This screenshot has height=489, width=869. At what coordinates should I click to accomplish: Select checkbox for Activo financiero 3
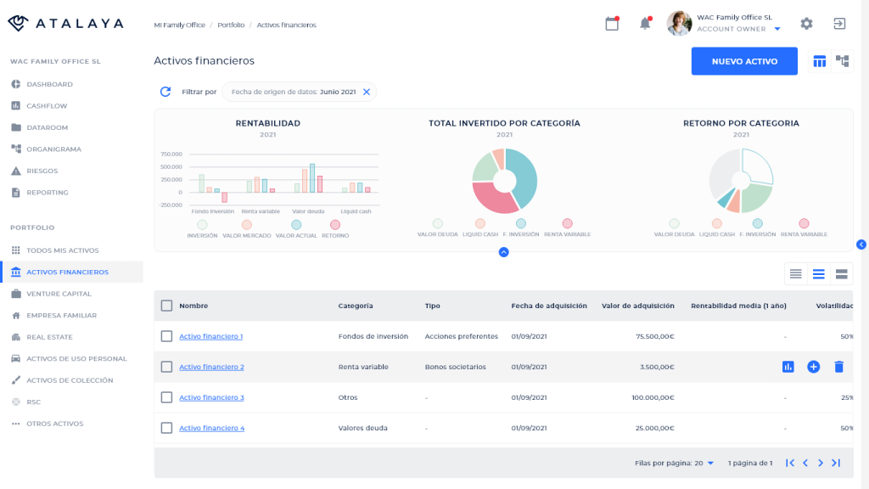166,397
